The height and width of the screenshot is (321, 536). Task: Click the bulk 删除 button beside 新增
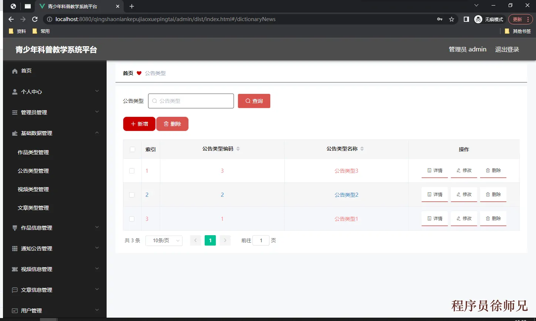(x=172, y=124)
